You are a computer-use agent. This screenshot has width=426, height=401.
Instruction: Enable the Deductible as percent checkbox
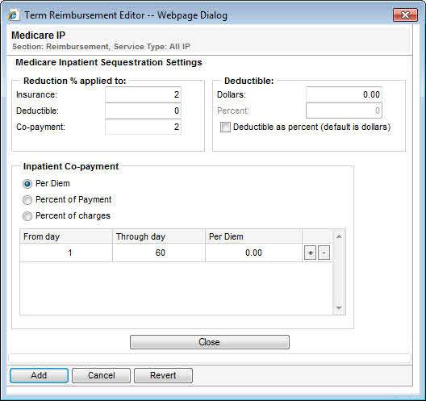pos(225,127)
